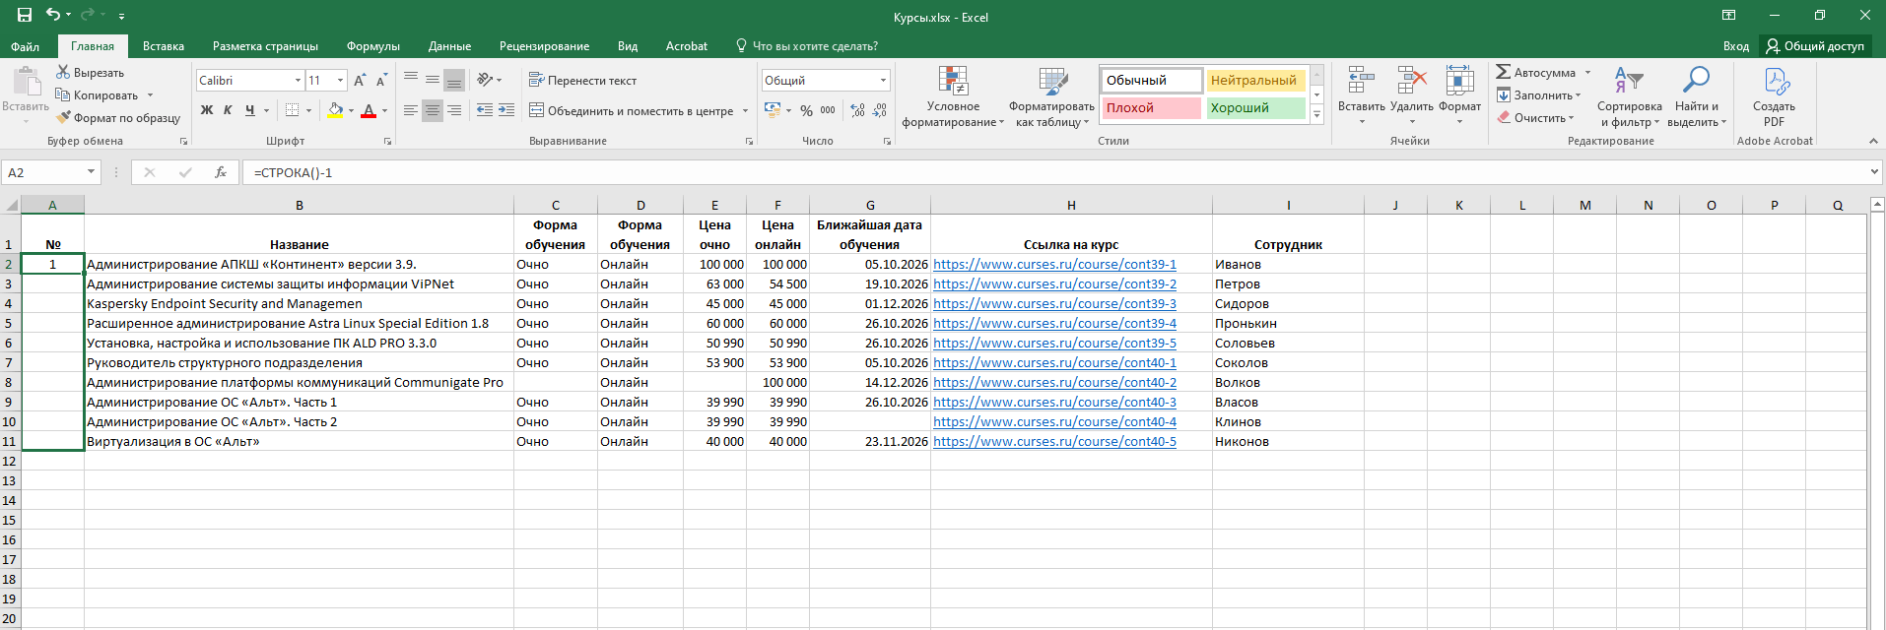Screen dimensions: 1886x630
Task: Apply red font color to the cell
Action: point(369,110)
